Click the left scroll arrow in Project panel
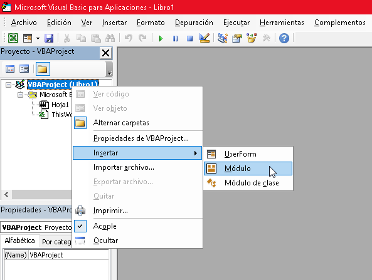Screen dimensions: 372x280 coord(6,194)
